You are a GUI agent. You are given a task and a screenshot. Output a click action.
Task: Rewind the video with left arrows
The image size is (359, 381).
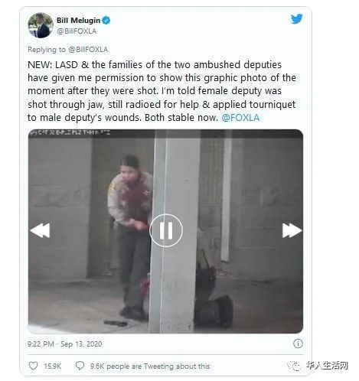[40, 230]
